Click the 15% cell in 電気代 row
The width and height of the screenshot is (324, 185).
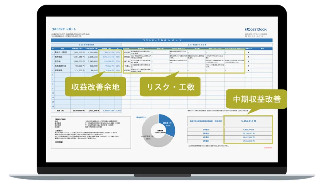(118, 52)
